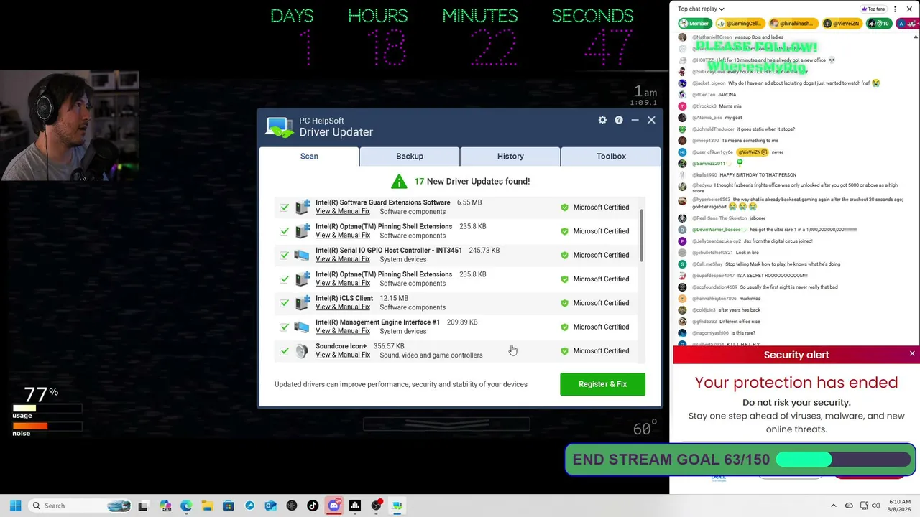The width and height of the screenshot is (920, 517).
Task: Open Task View from the taskbar
Action: 143,506
